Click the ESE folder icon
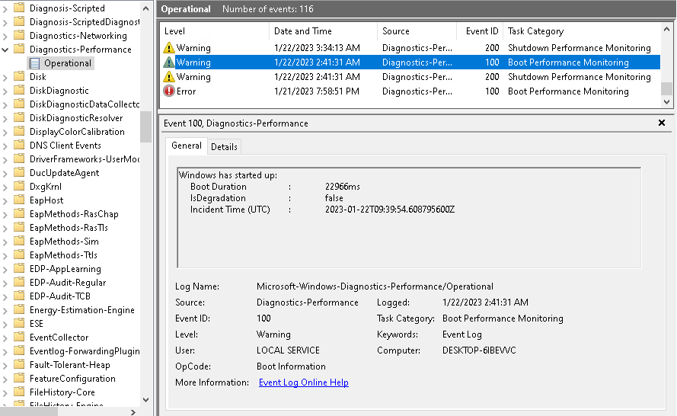This screenshot has width=677, height=416. [x=19, y=323]
